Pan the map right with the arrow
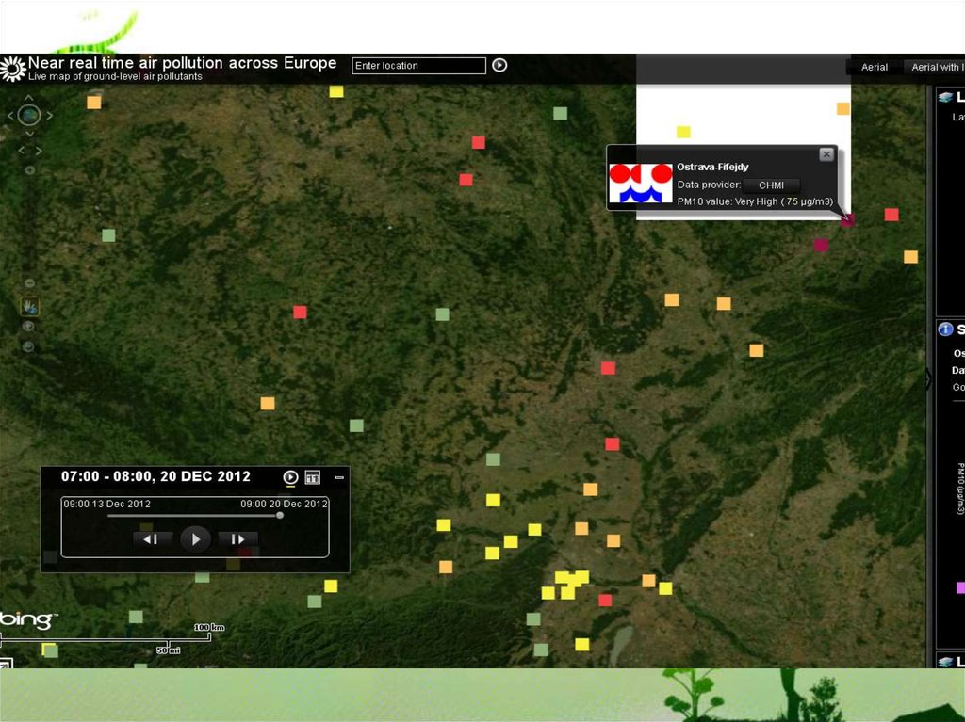The width and height of the screenshot is (965, 722). tap(50, 116)
